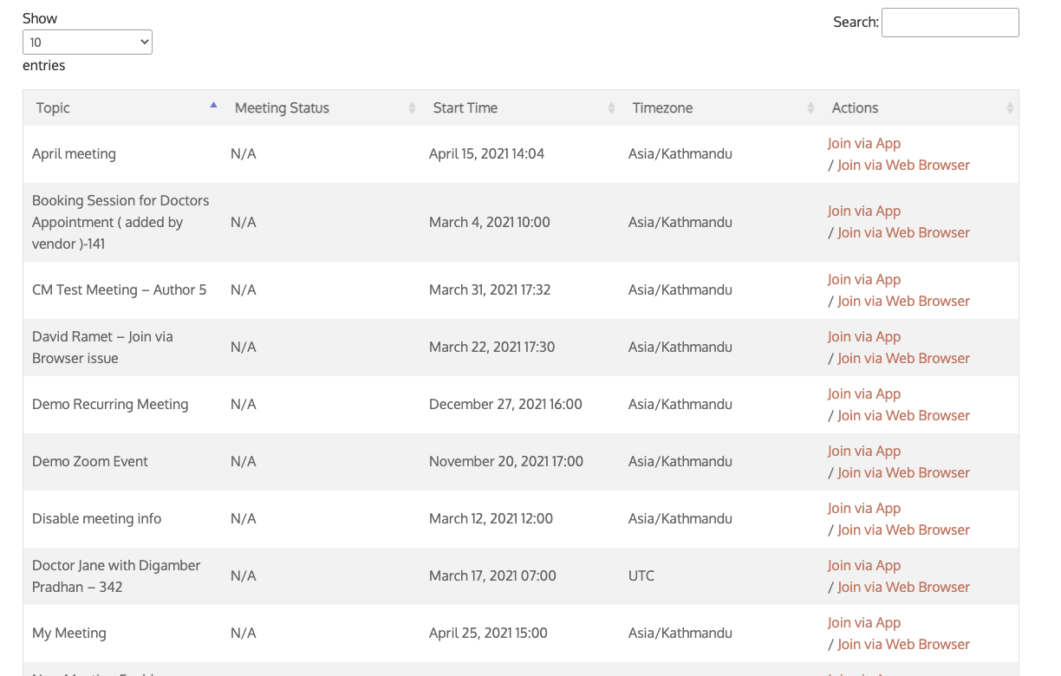Open Disable meeting info via Web Browser

(903, 530)
